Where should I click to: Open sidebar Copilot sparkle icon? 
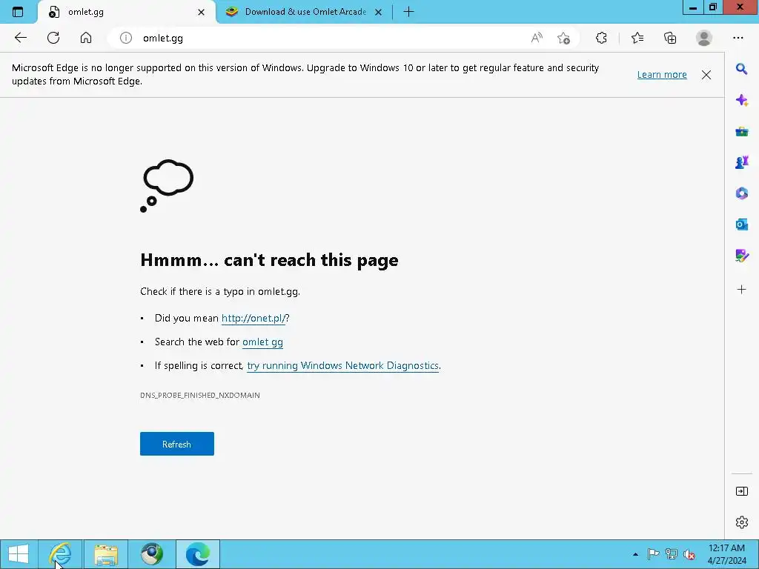(741, 100)
